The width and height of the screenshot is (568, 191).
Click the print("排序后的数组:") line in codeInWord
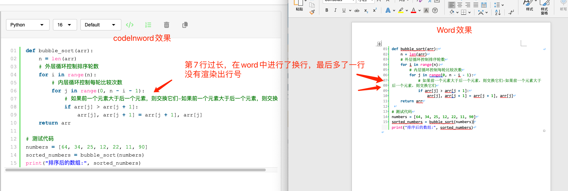click(83, 163)
